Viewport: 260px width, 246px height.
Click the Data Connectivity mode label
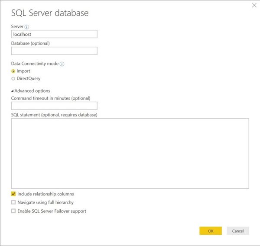click(35, 64)
